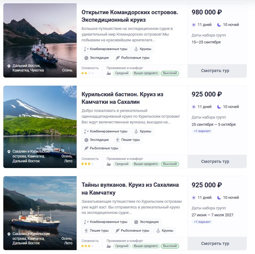255x254 pixels.
Task: Click the anchor icon on first tour's Круизы tag
Action: coord(136,49)
